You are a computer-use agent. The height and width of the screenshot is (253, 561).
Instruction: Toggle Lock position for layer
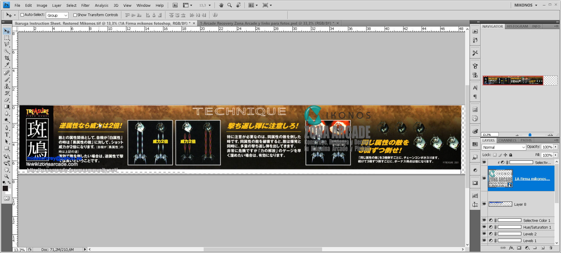click(x=505, y=155)
